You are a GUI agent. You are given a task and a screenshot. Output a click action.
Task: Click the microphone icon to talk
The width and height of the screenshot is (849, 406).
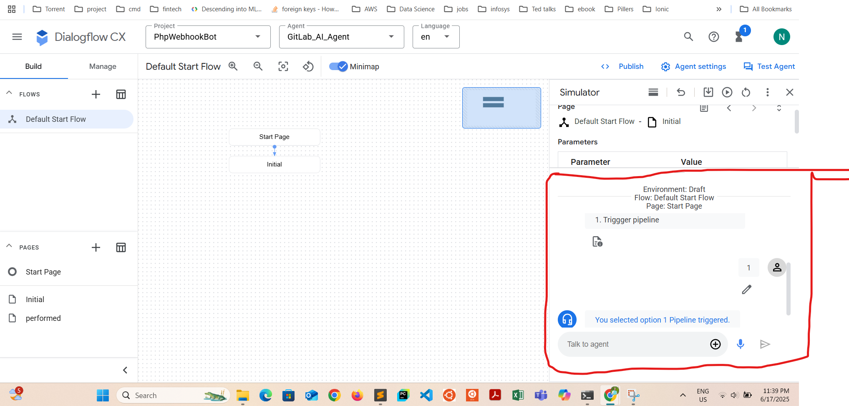741,344
